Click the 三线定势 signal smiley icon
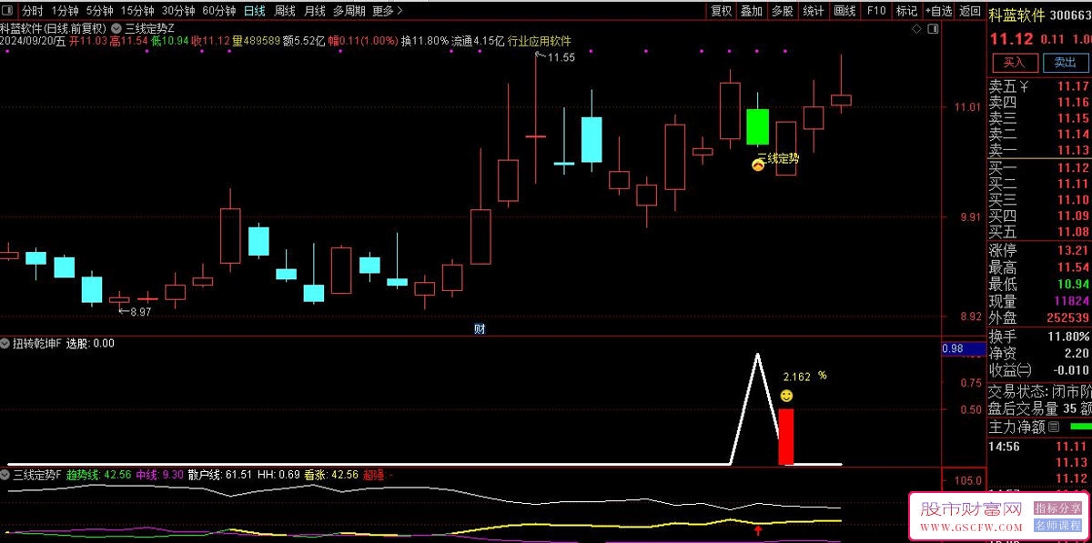This screenshot has height=543, width=1092. (758, 165)
